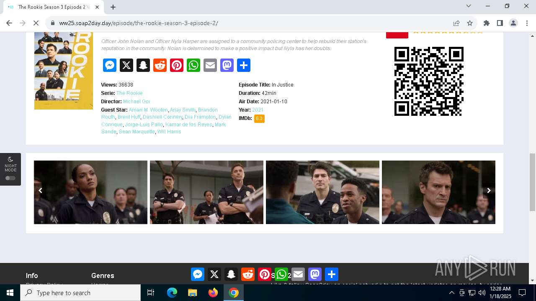
Task: Share this page from the address bar
Action: [x=456, y=23]
